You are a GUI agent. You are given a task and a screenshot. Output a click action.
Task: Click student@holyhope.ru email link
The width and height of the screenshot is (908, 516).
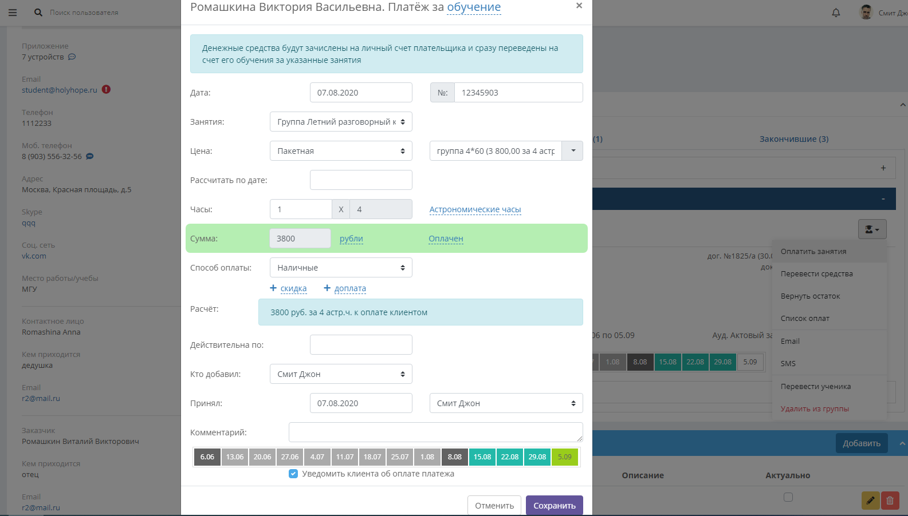[x=60, y=90]
